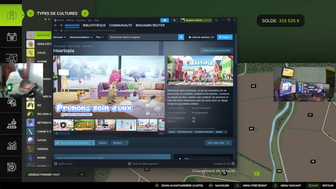
Task: Open the Panier cart button
Action: coord(225,37)
